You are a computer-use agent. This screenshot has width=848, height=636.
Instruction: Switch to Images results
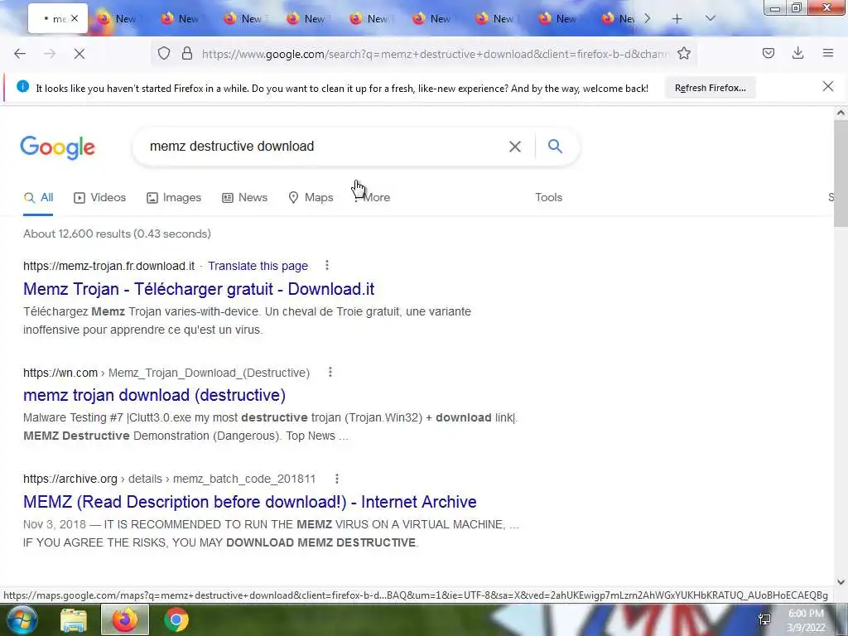pyautogui.click(x=174, y=197)
